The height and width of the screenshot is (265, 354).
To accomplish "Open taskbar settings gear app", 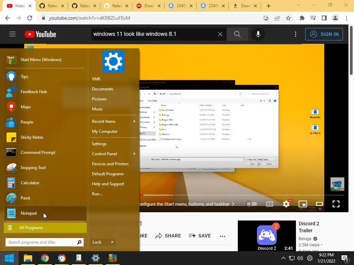I will (96, 258).
